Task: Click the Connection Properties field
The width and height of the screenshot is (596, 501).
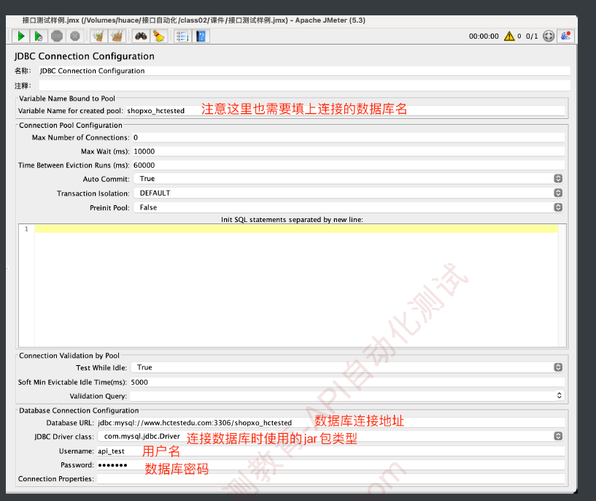Action: click(x=330, y=478)
